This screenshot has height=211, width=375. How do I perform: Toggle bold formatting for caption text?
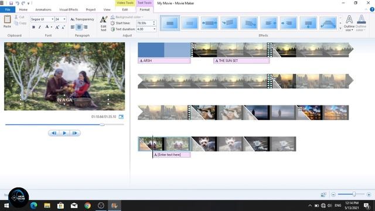[x=33, y=28]
